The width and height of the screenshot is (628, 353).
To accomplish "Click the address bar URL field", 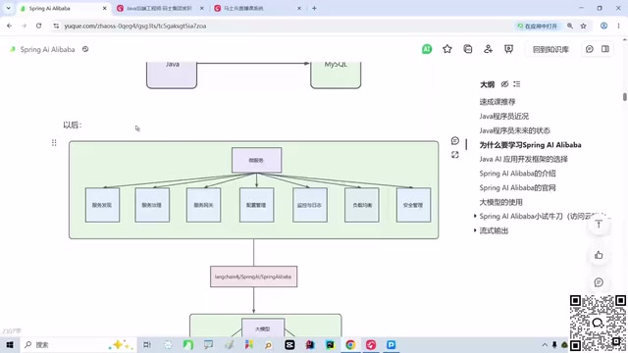I will 281,26.
